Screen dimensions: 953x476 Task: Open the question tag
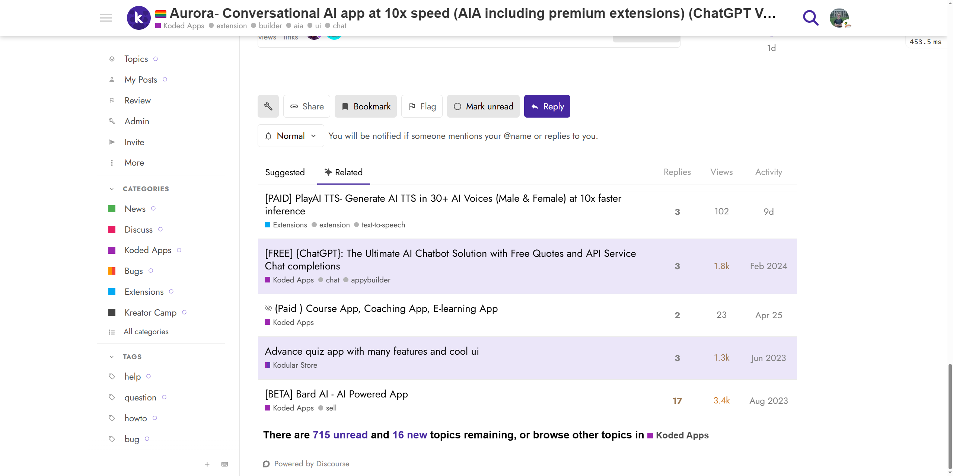[x=140, y=397]
